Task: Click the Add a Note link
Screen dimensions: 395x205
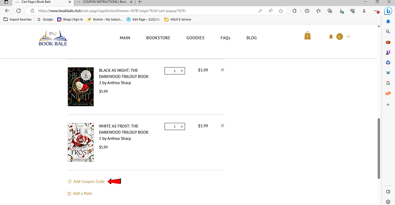Action: tap(83, 193)
